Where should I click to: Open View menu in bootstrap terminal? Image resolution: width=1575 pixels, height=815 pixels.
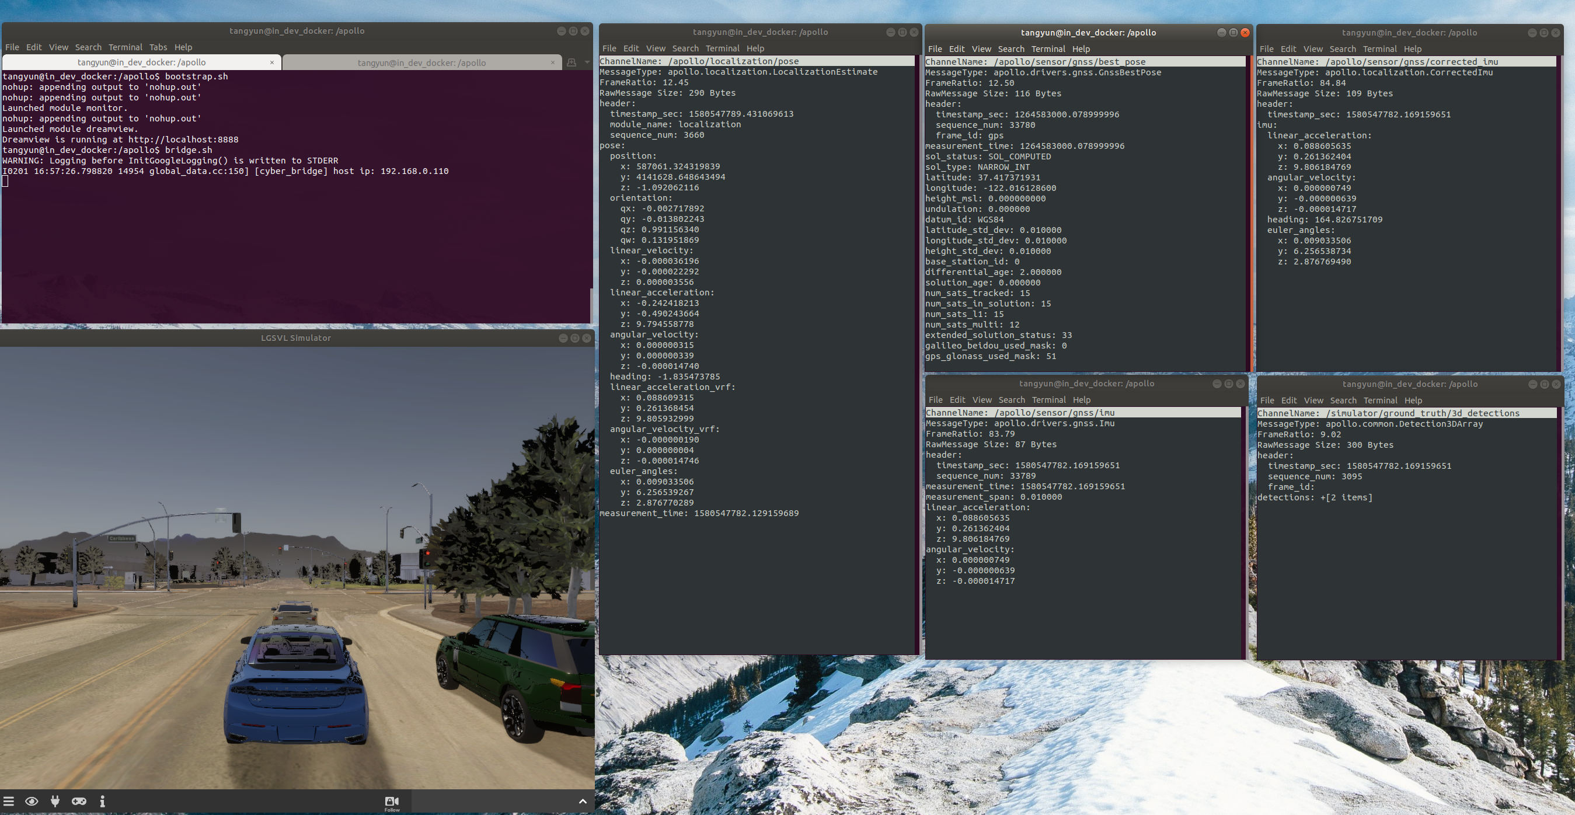[59, 47]
